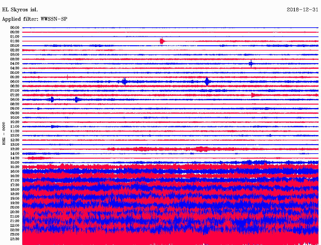Select the 13:30 time label
The width and height of the screenshot is (321, 245).
pyautogui.click(x=15, y=149)
